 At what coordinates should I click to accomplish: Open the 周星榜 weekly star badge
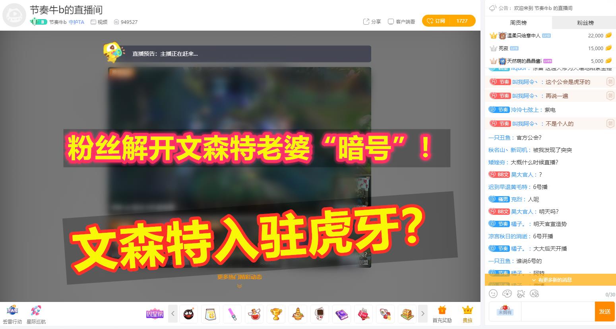[155, 314]
